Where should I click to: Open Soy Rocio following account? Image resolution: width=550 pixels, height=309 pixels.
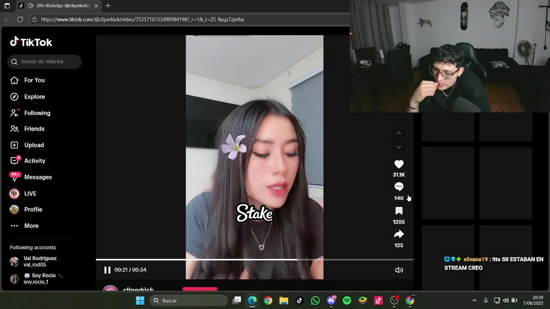(x=43, y=279)
